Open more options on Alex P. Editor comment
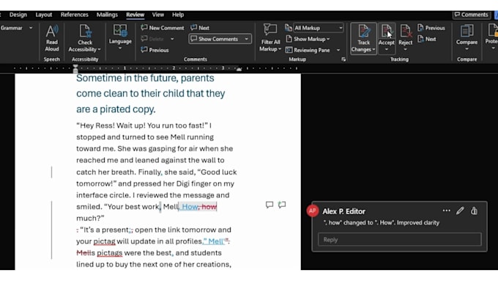 click(446, 211)
